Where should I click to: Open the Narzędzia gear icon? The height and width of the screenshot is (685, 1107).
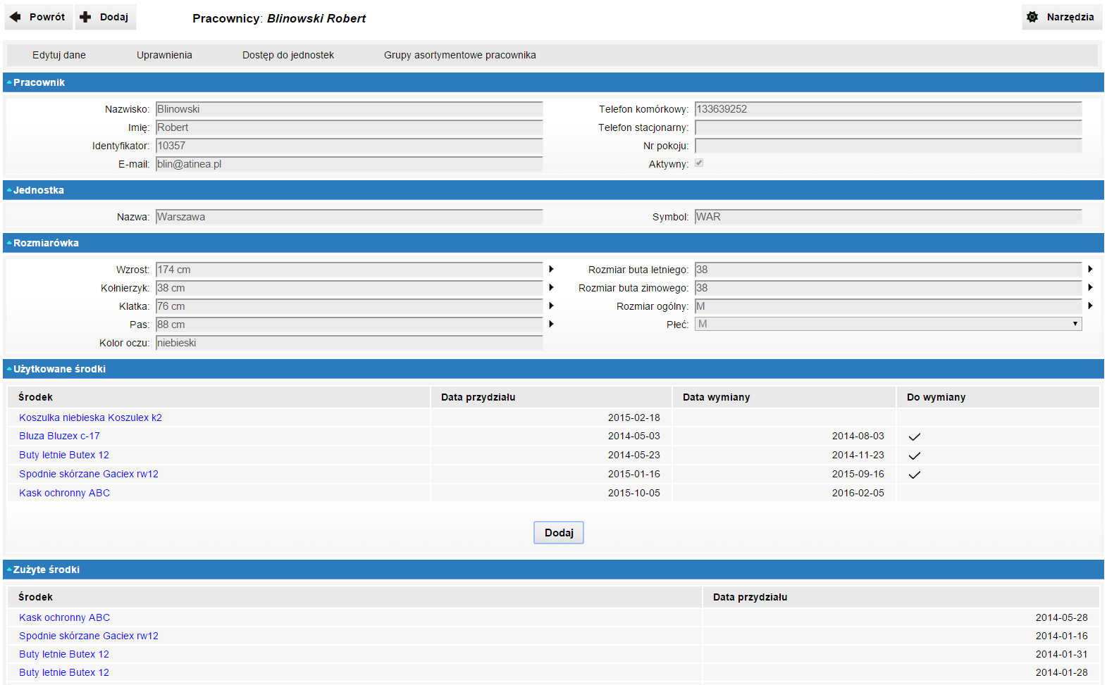click(1032, 17)
